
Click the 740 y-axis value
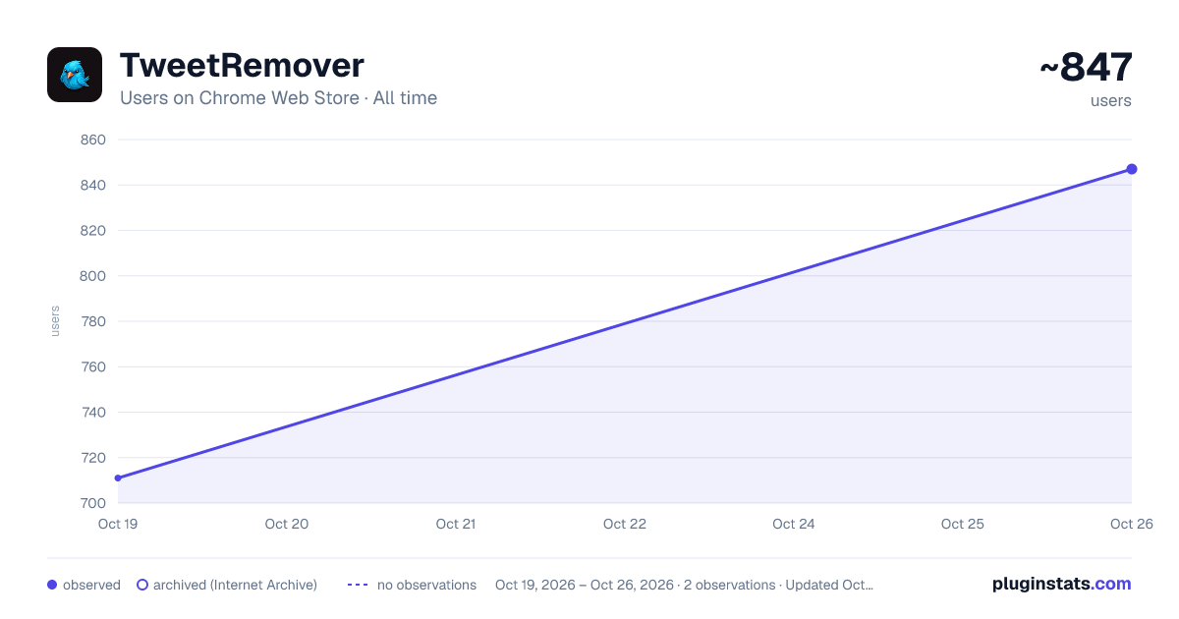tap(92, 413)
